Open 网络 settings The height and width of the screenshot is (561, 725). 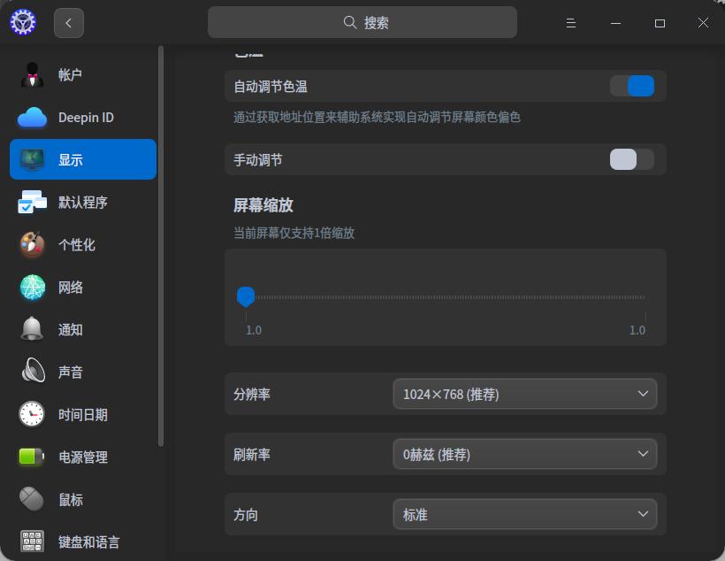click(x=83, y=287)
